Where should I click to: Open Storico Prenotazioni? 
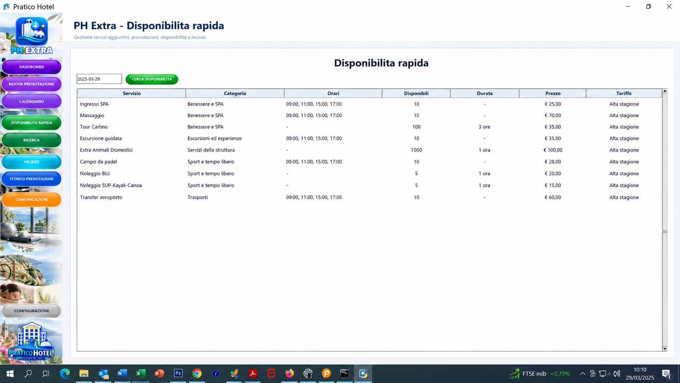coord(31,179)
